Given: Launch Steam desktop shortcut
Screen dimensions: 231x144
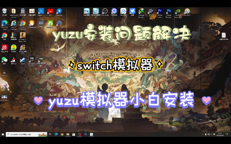Looking at the screenshot, I should click(23, 59).
